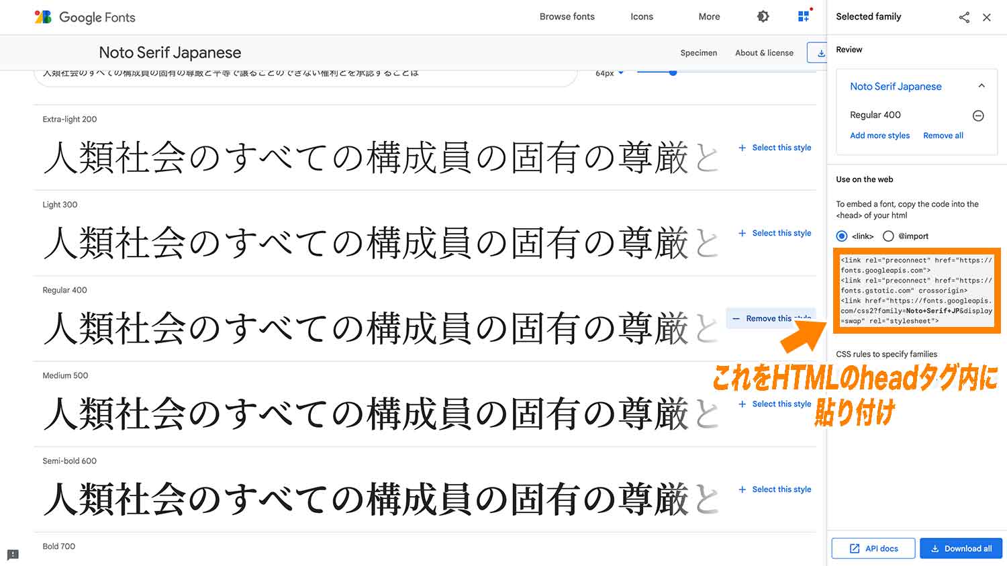1007x566 pixels.
Task: Click the Download all button with its icon
Action: pos(961,548)
